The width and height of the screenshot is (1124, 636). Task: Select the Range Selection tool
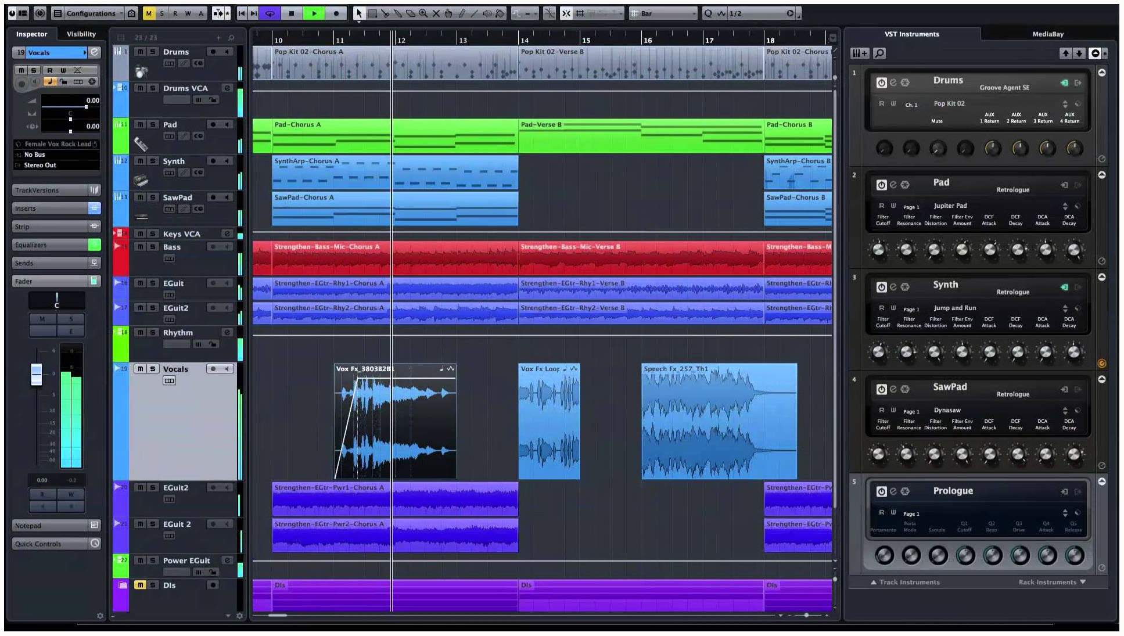[373, 13]
